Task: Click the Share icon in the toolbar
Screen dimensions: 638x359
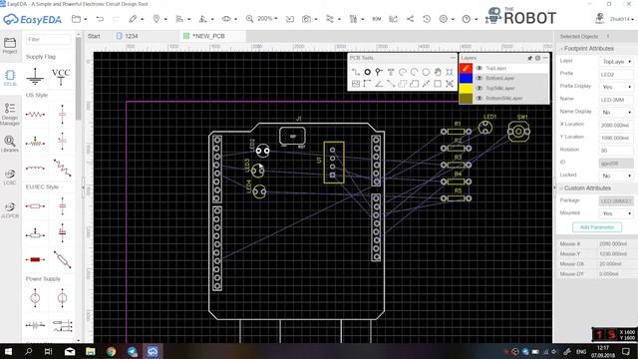Action: coord(410,19)
